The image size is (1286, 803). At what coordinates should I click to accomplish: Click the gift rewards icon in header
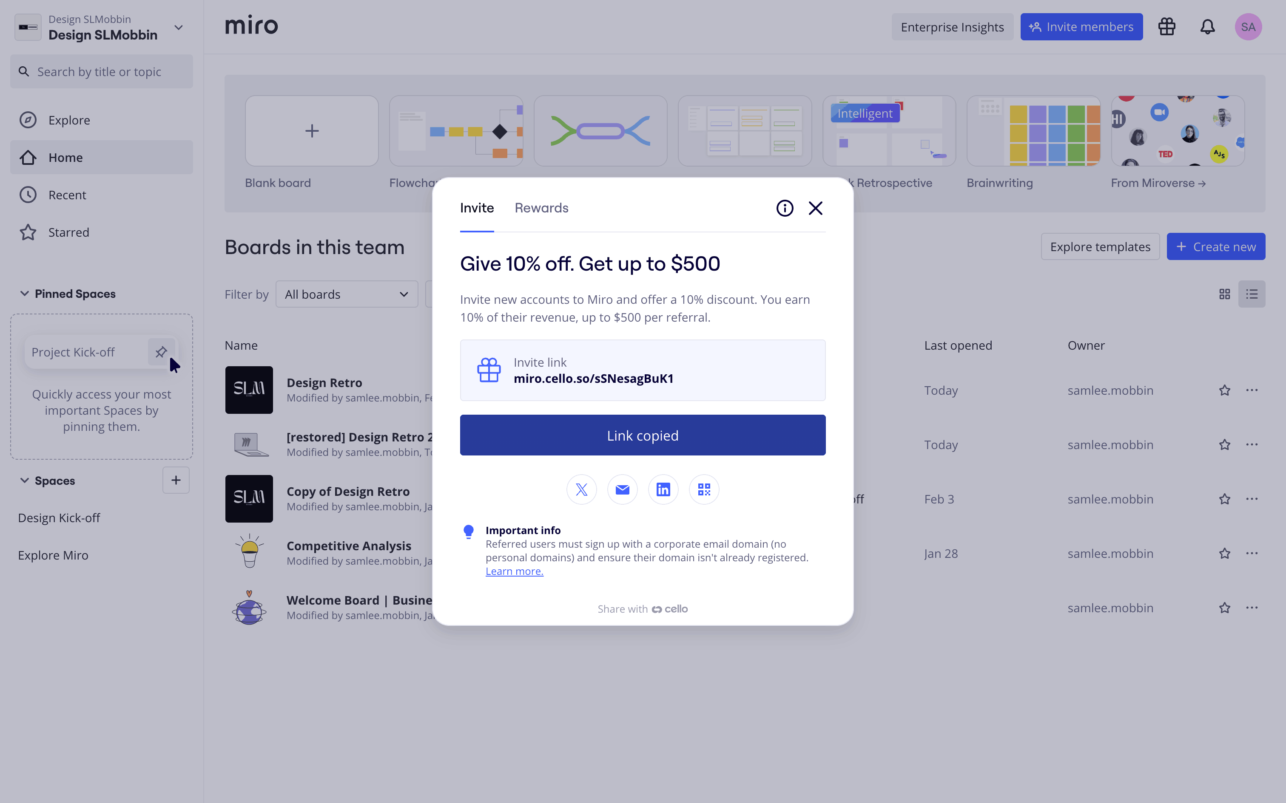point(1167,27)
